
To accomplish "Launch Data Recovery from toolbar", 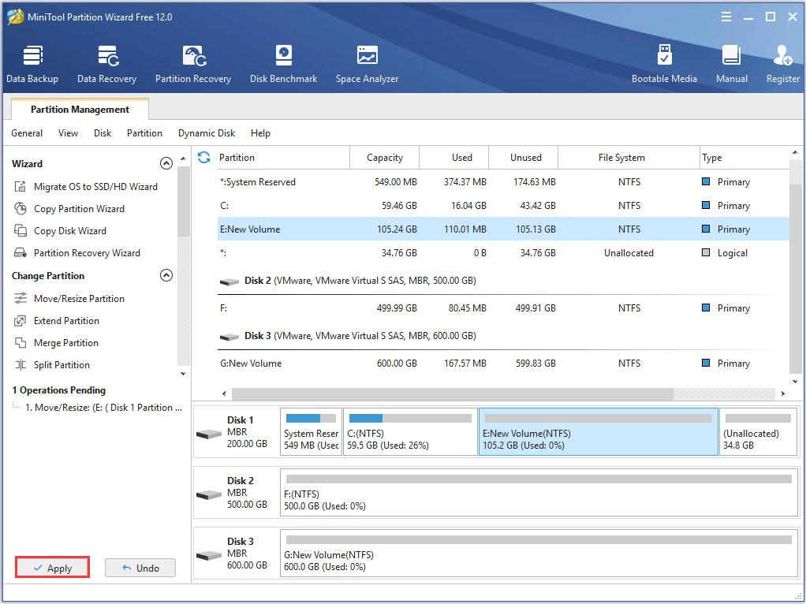I will pos(107,64).
